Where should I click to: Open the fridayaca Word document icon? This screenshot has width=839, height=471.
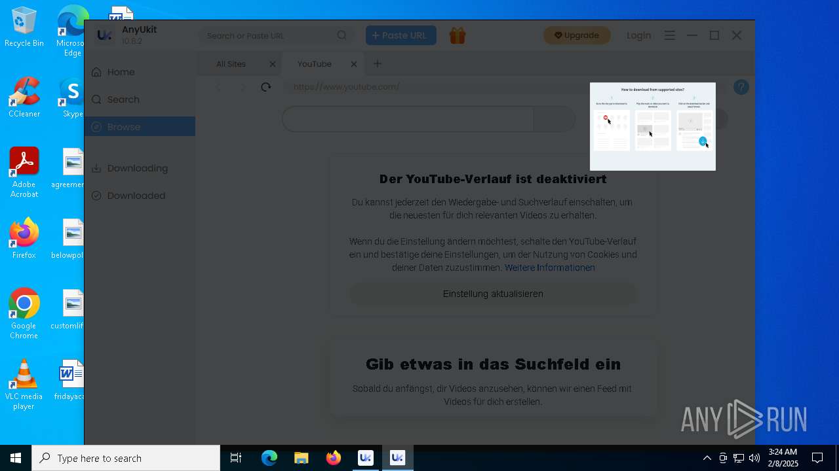70,379
